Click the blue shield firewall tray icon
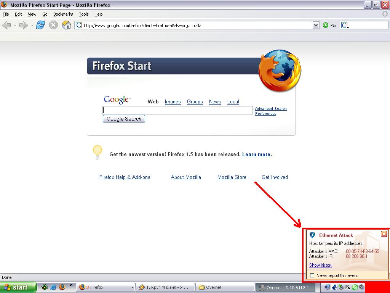The height and width of the screenshot is (293, 390). (334, 287)
